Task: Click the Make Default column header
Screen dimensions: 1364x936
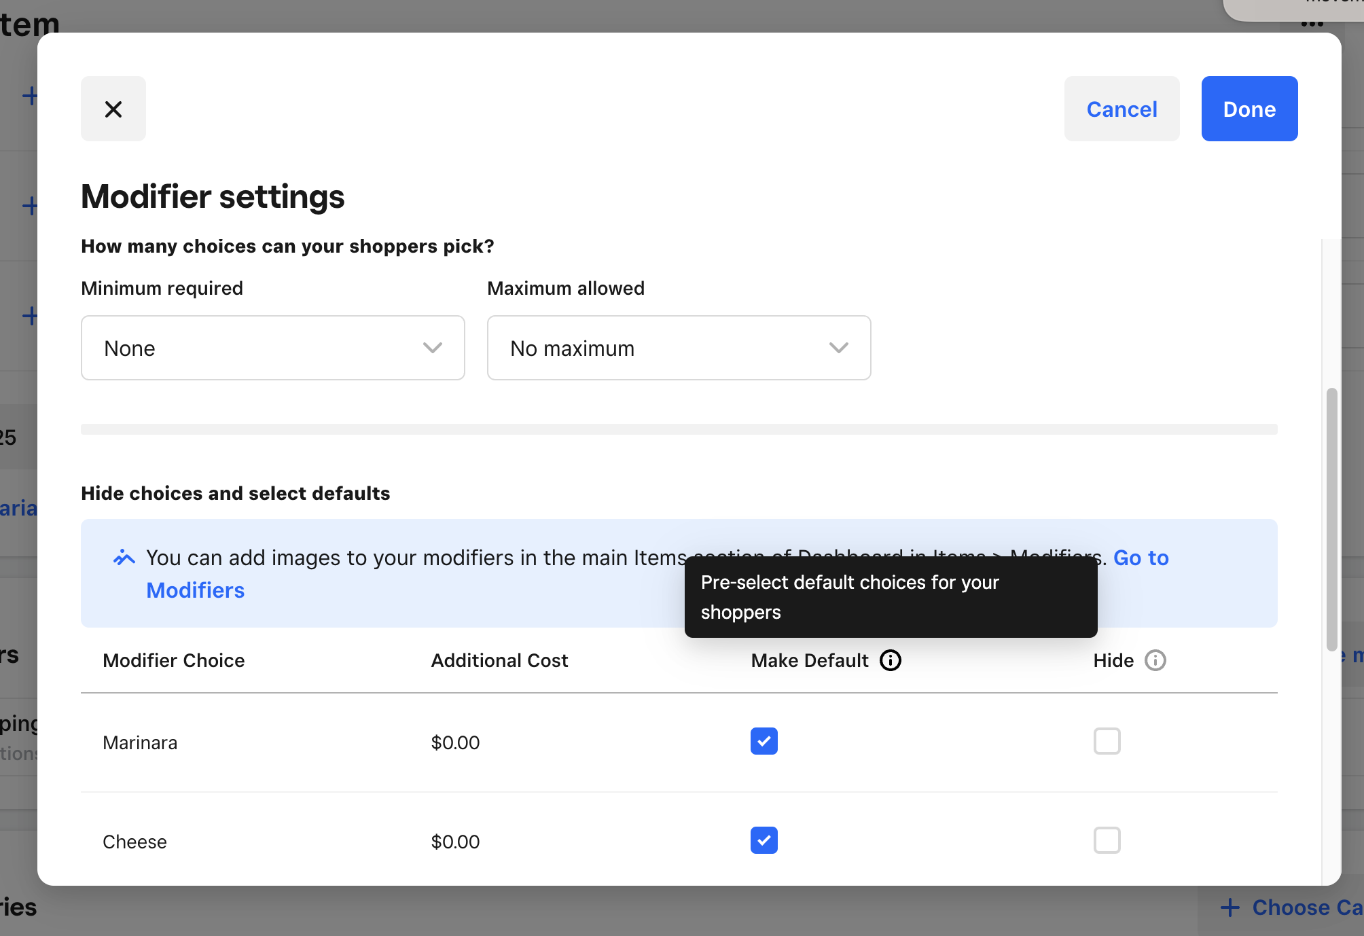Action: [x=809, y=660]
